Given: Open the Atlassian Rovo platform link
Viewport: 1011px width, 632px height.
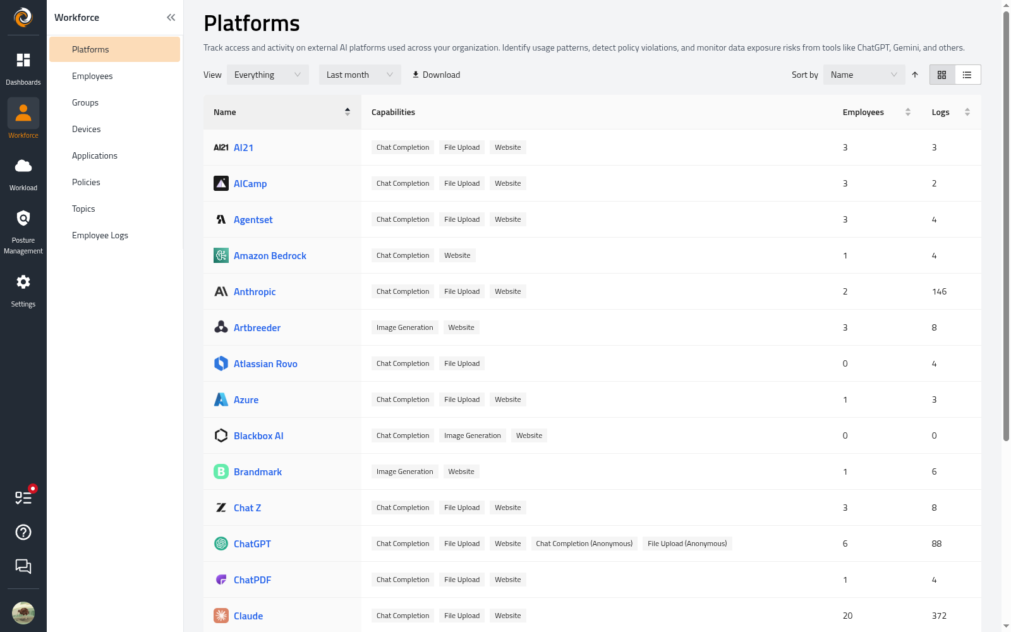Looking at the screenshot, I should coord(265,363).
